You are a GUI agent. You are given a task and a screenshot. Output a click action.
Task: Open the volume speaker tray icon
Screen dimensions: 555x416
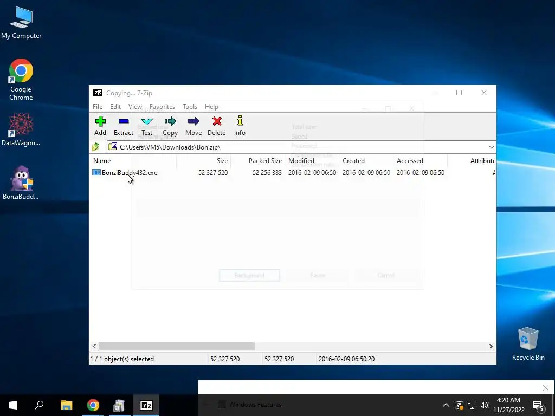pyautogui.click(x=485, y=405)
